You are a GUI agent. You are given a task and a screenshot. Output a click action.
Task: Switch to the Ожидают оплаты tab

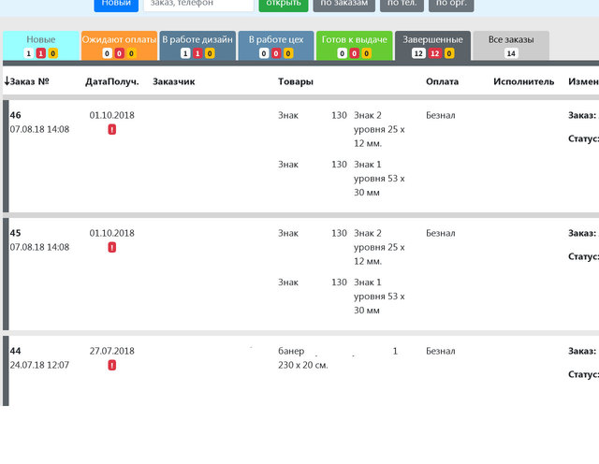(x=119, y=40)
